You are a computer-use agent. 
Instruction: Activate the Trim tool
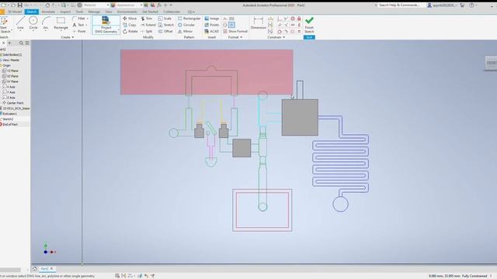pyautogui.click(x=147, y=19)
